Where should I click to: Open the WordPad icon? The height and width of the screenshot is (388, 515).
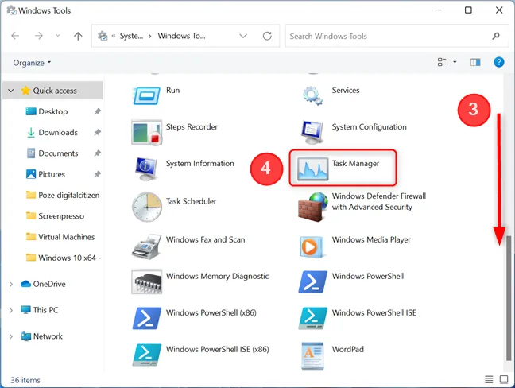[312, 356]
